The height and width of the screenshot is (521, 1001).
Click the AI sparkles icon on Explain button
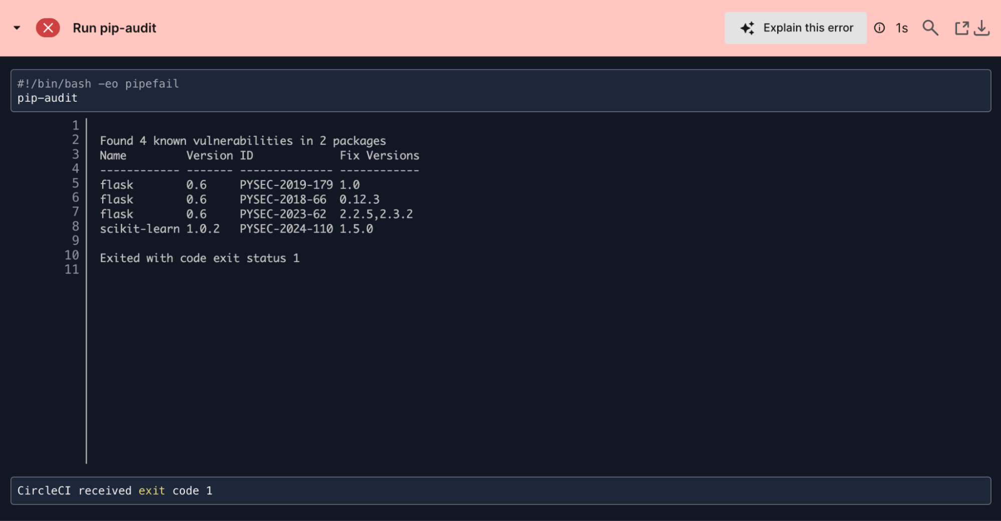[x=747, y=28]
